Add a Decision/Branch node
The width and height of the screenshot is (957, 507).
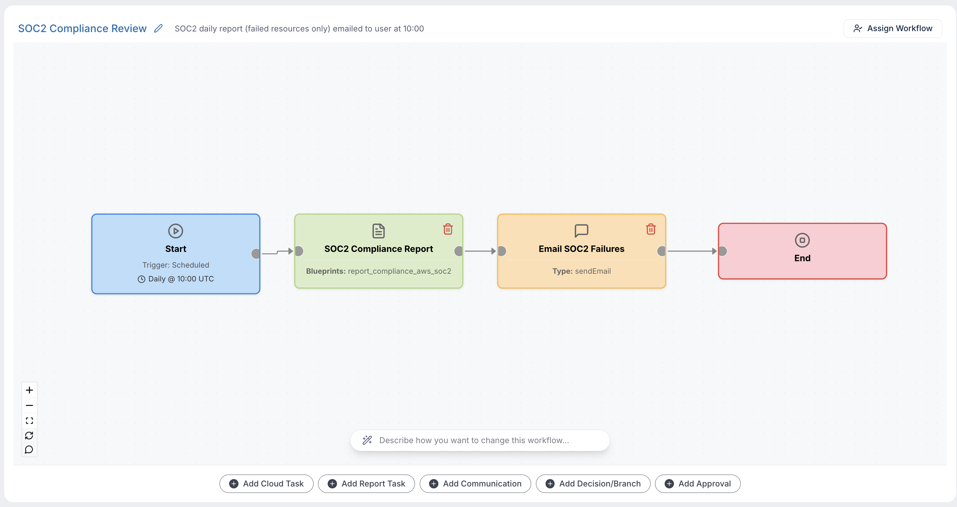pyautogui.click(x=592, y=484)
